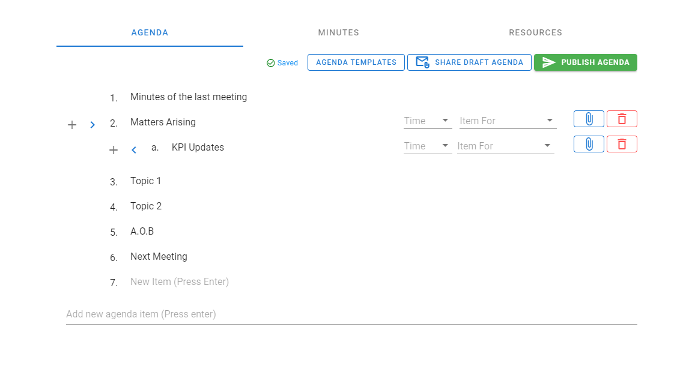Delete the Matters Arising item

point(622,119)
